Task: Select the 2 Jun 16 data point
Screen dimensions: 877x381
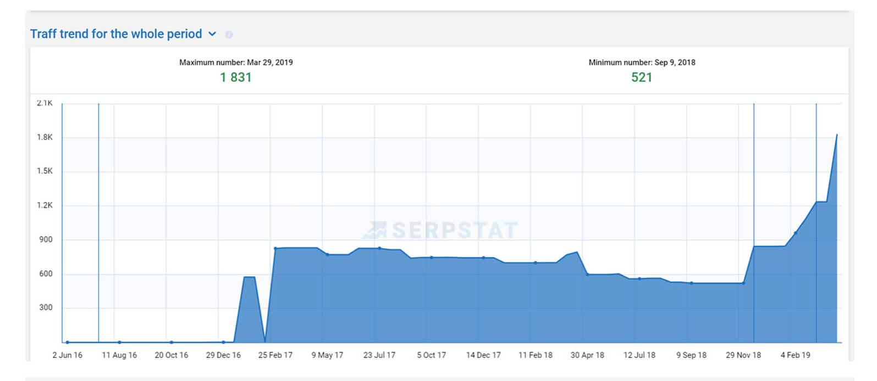Action: pyautogui.click(x=67, y=342)
